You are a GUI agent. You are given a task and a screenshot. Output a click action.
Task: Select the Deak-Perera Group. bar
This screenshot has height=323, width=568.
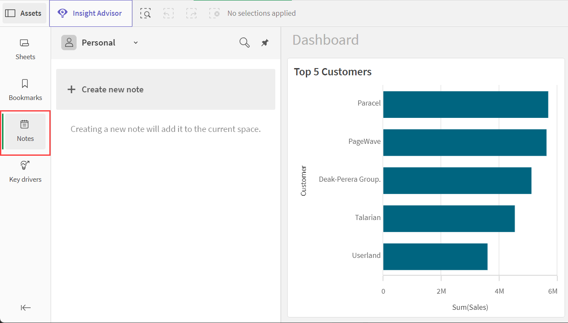point(457,180)
